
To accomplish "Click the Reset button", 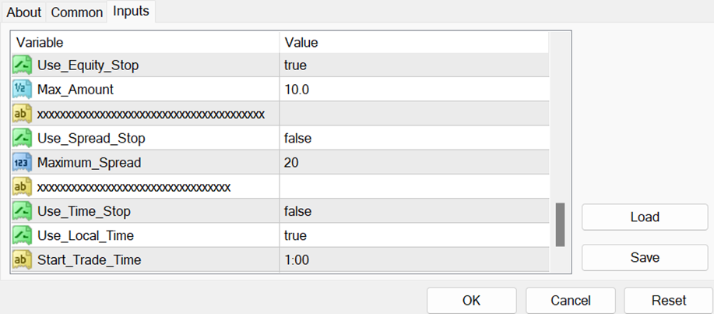I will (668, 300).
